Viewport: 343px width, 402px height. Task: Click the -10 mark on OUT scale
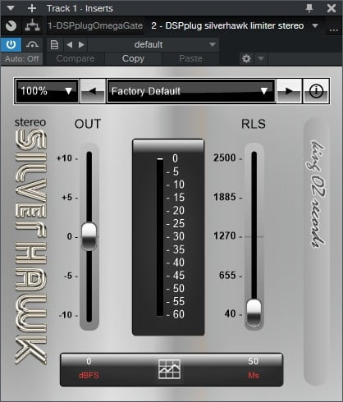tap(66, 315)
